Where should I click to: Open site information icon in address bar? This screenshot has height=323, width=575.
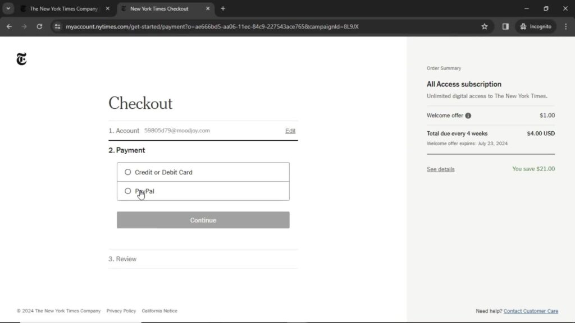click(58, 26)
